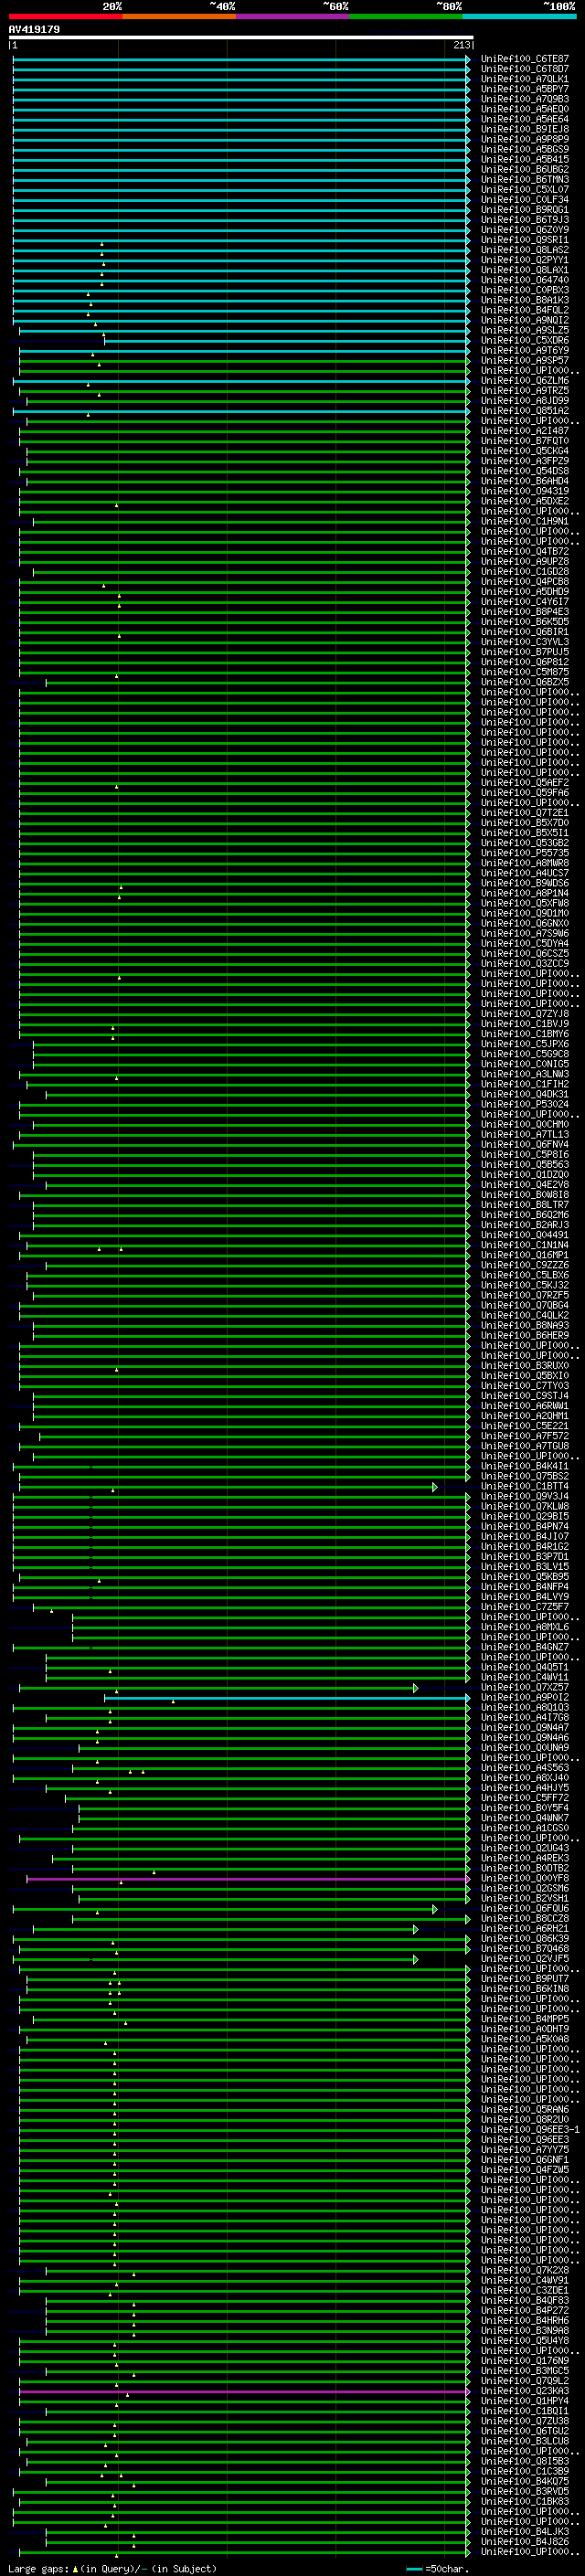Select UniRef100_Q5KB95 label
Viewport: 585px width, 2576px height.
coord(525,1577)
